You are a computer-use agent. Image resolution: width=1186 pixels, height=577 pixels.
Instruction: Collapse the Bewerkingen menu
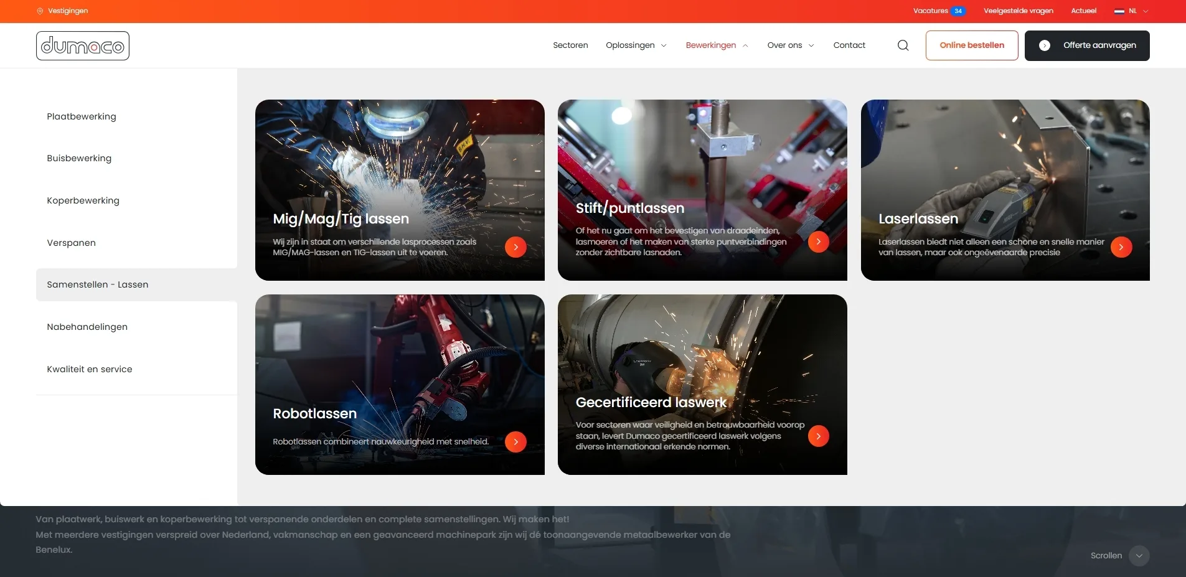pyautogui.click(x=717, y=45)
